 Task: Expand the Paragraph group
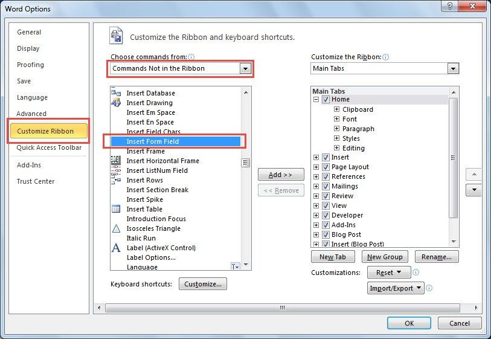tap(336, 129)
